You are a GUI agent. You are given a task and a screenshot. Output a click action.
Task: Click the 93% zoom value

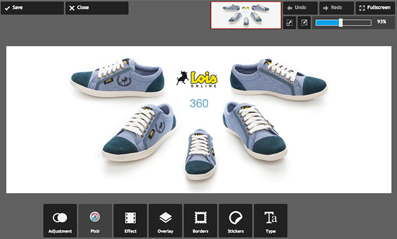coord(382,22)
